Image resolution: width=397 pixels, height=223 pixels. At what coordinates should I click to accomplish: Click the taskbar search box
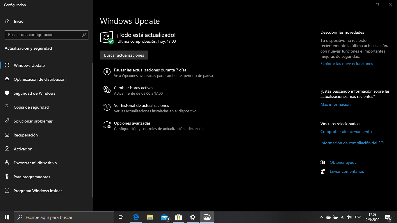(x=64, y=217)
